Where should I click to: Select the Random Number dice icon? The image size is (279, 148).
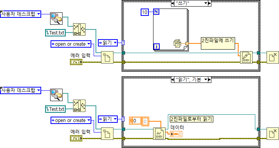tap(177, 44)
